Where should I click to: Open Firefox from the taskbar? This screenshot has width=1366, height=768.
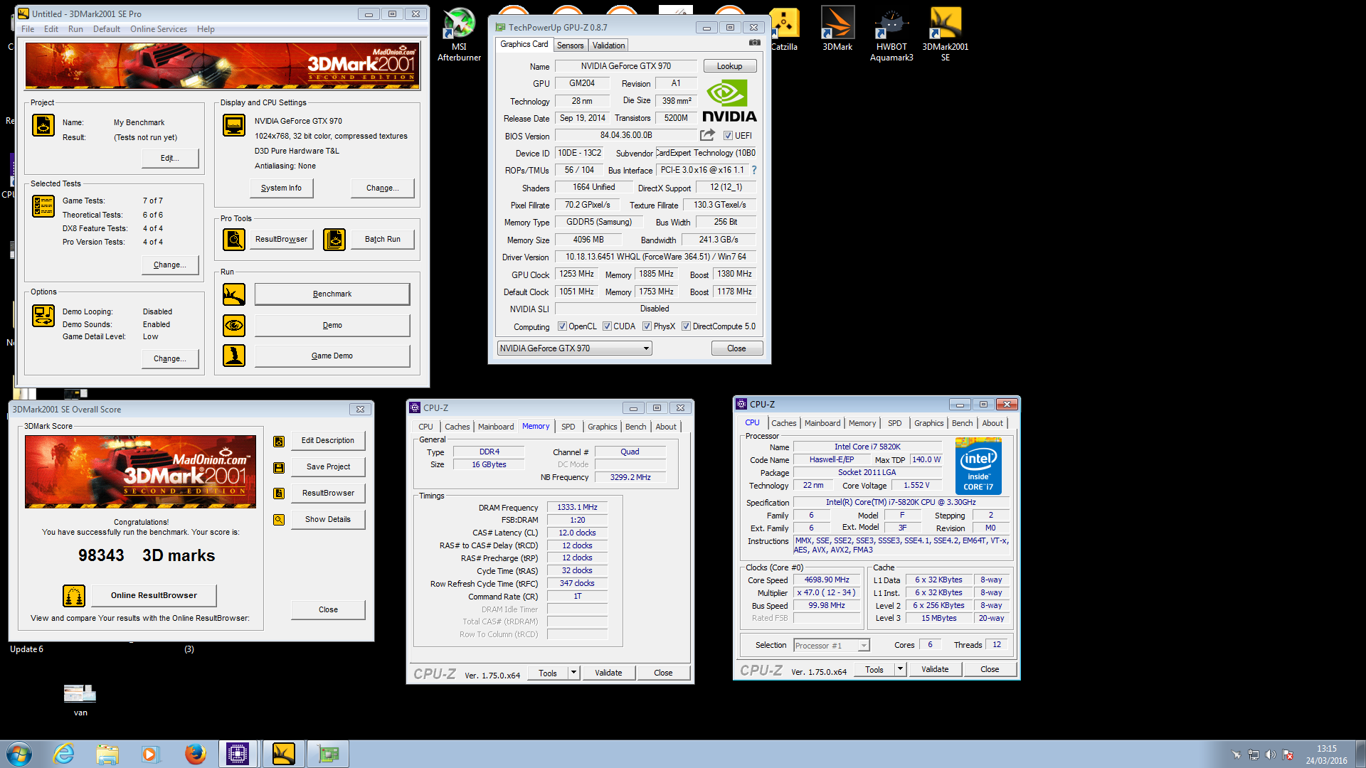click(195, 754)
